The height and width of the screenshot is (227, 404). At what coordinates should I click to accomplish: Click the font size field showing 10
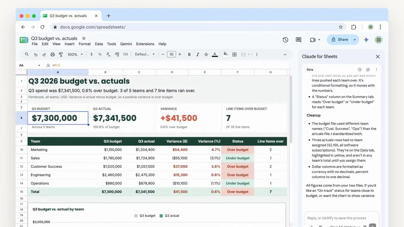[171, 54]
